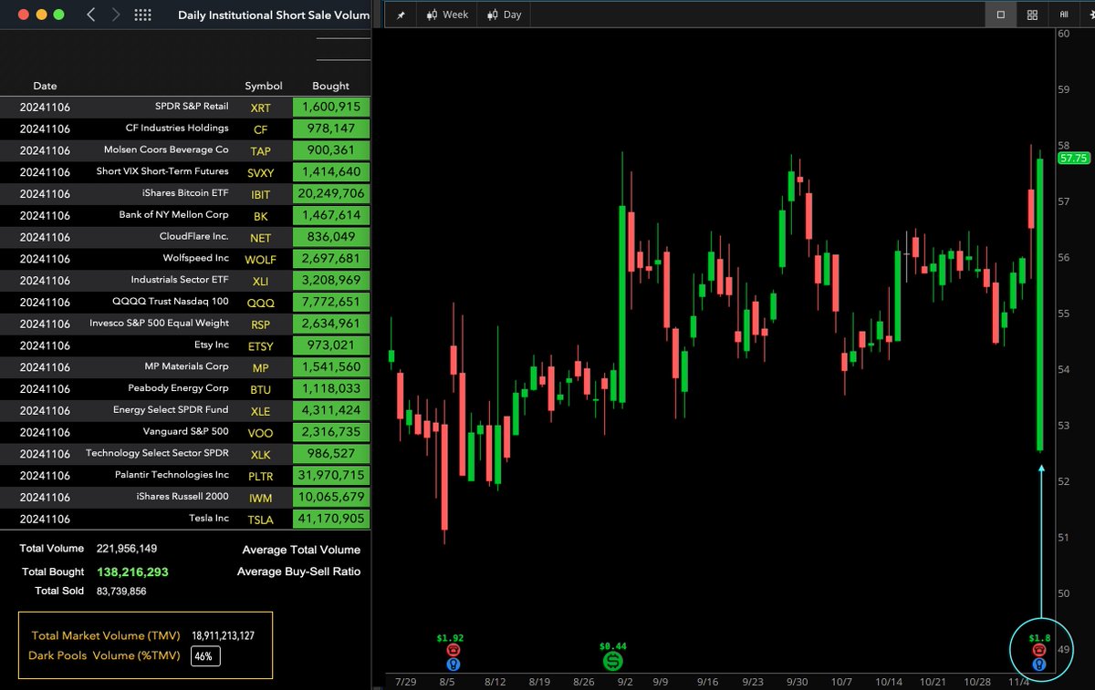Screen dimensions: 1095x690
Task: Click the Average Total Volume label
Action: [x=301, y=550]
